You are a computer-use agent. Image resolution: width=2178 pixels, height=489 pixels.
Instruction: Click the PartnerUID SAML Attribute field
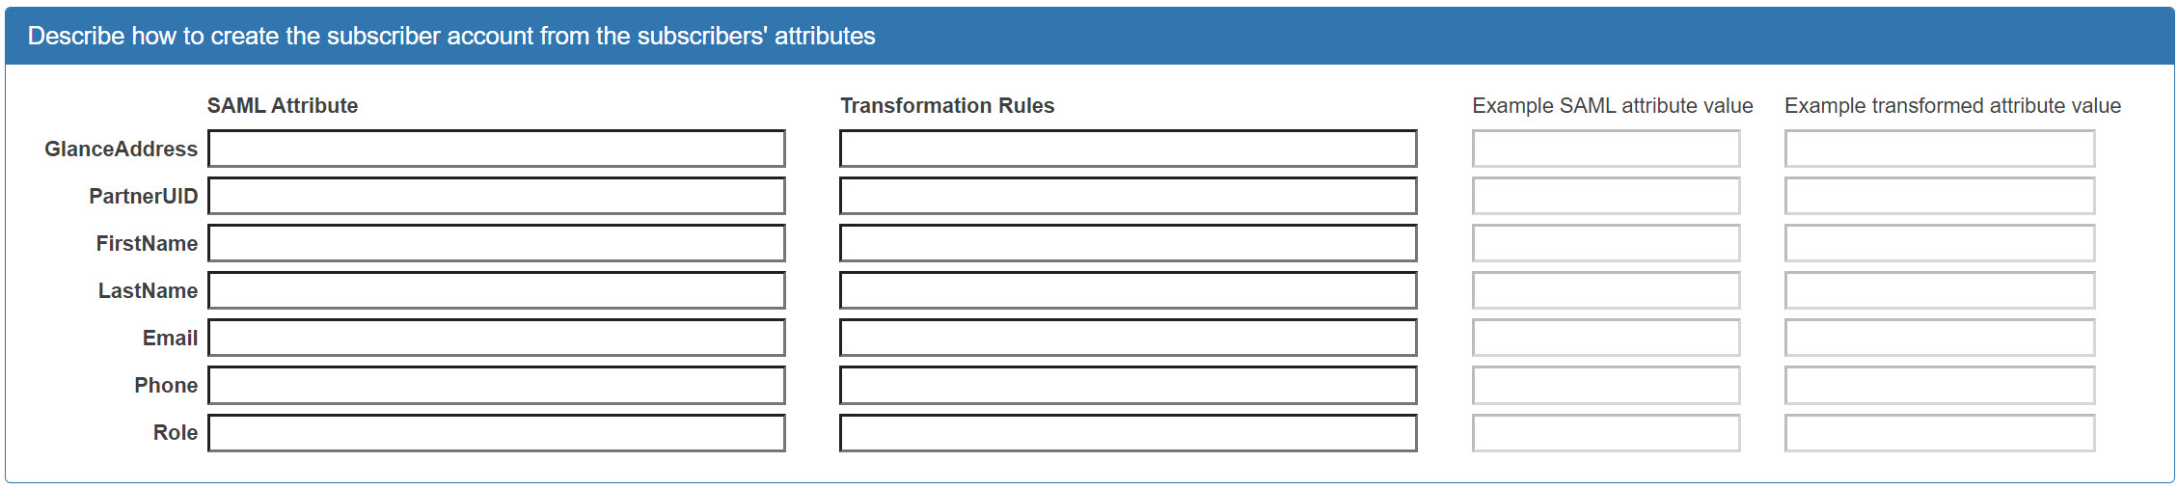496,196
